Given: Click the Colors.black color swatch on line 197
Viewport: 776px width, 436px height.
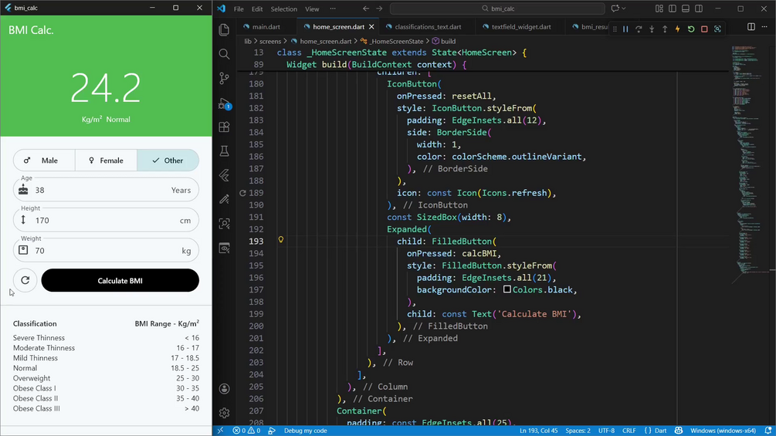Looking at the screenshot, I should 507,289.
